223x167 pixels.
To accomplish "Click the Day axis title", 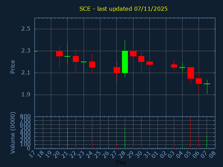I will click(x=121, y=162).
